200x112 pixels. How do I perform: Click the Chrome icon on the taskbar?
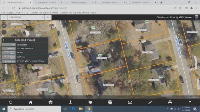(89, 109)
